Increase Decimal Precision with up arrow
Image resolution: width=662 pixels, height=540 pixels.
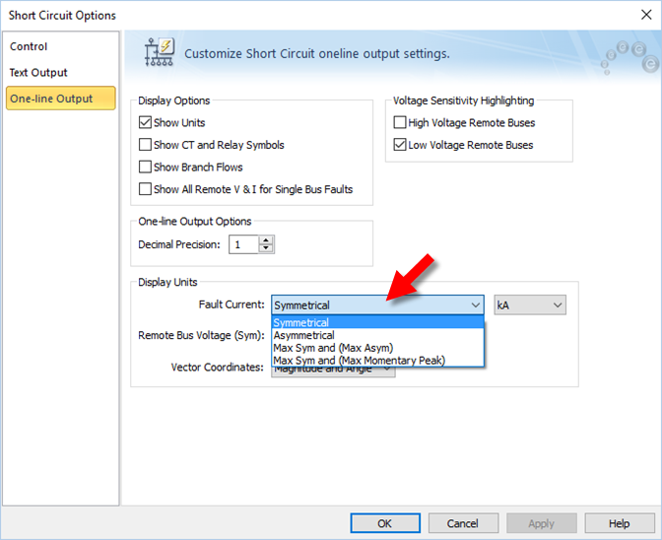[266, 239]
